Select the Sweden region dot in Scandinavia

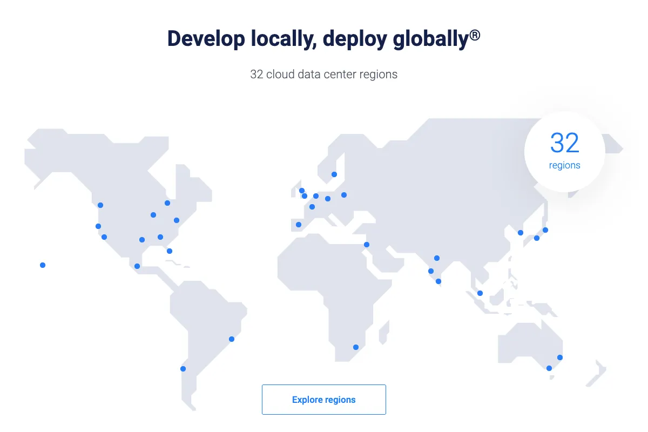coord(334,174)
